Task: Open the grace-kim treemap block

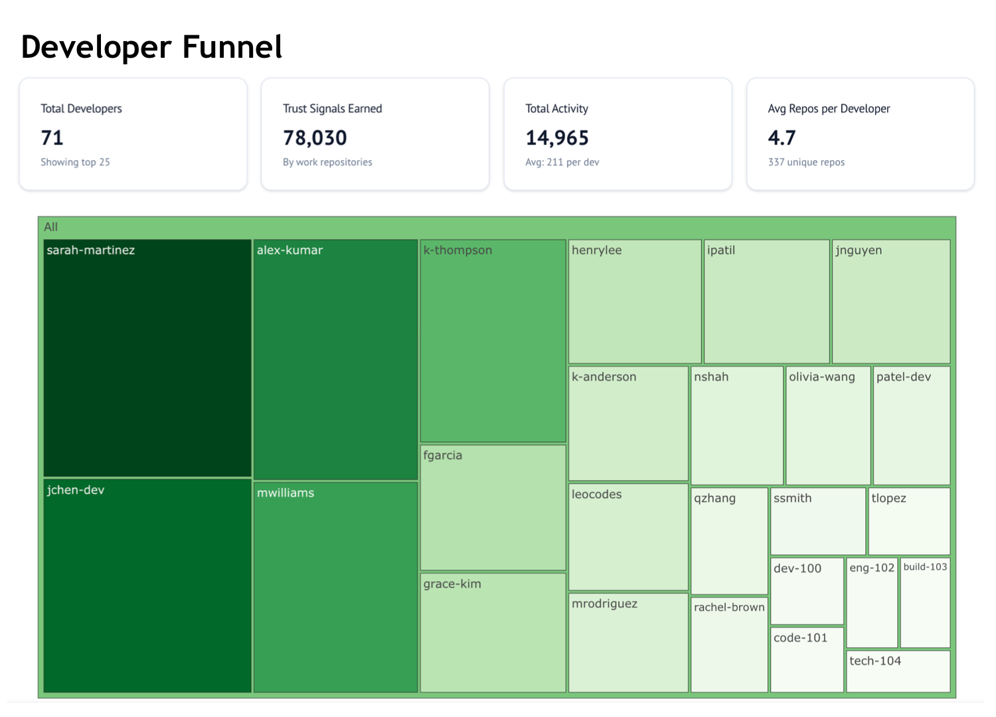Action: click(x=493, y=633)
